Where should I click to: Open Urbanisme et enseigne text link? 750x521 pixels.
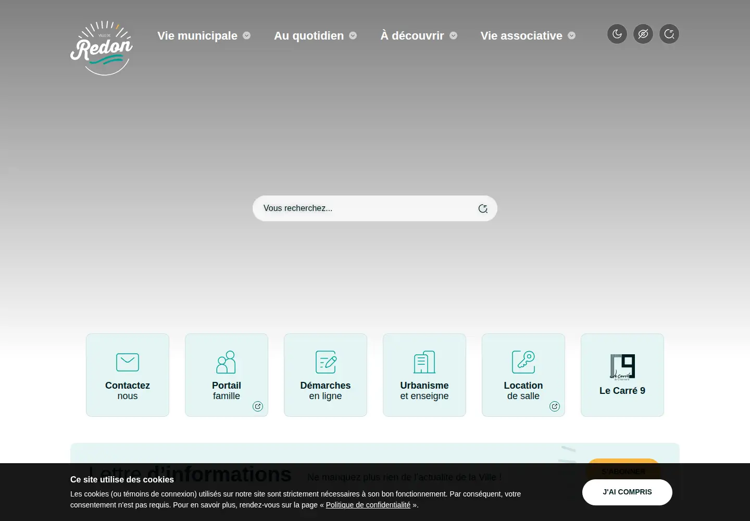(x=424, y=391)
